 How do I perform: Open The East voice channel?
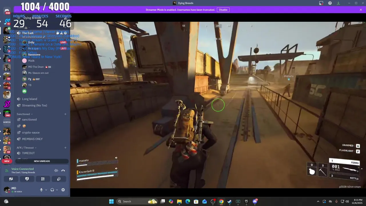pyautogui.click(x=28, y=33)
